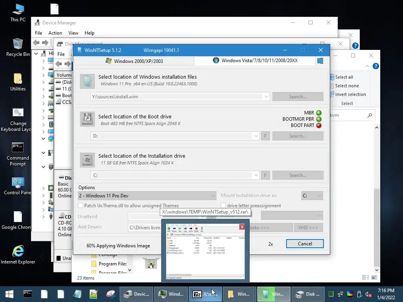Click the network tray icon
Image resolution: width=403 pixels, height=302 pixels.
point(340,294)
